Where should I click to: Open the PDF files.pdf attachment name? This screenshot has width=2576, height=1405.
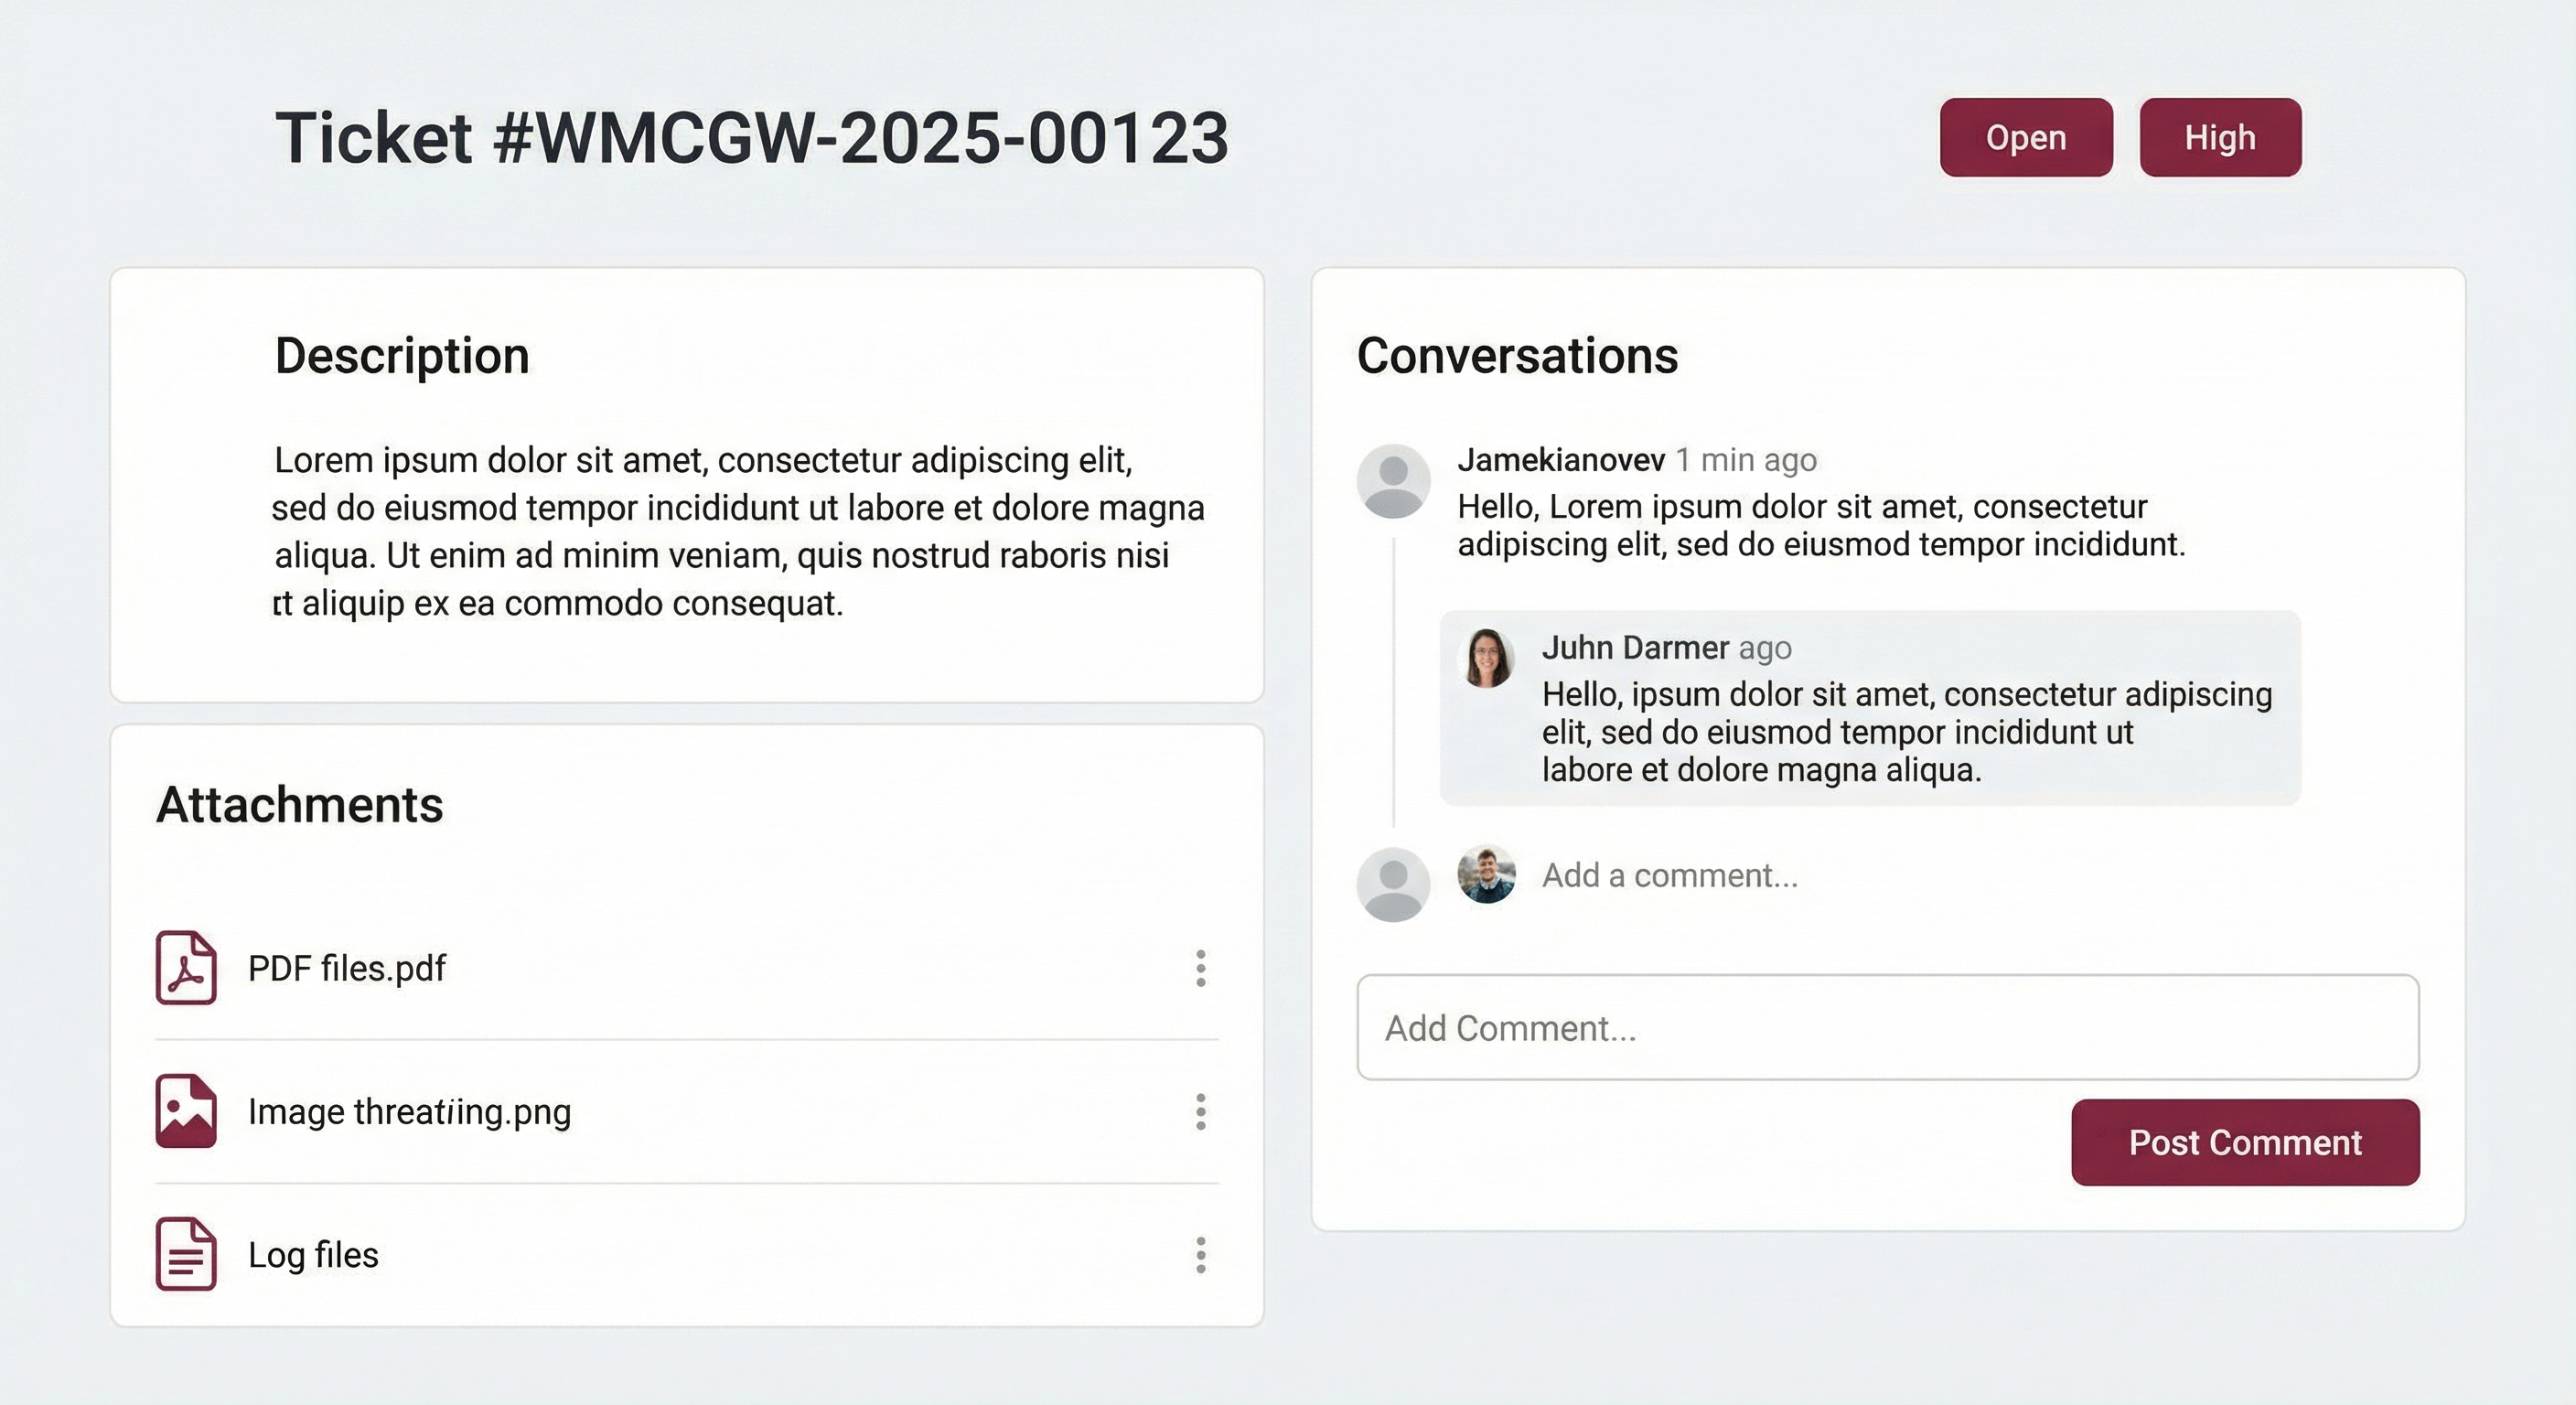[346, 968]
